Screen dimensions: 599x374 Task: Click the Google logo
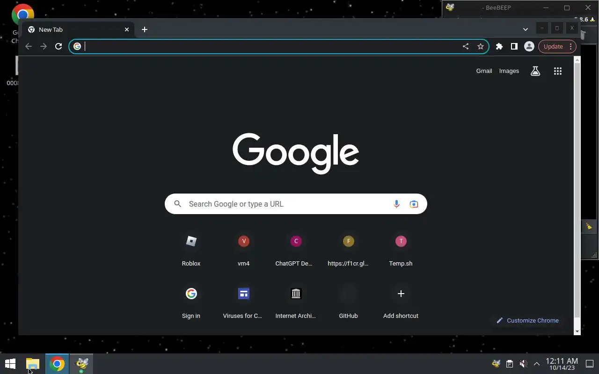296,153
